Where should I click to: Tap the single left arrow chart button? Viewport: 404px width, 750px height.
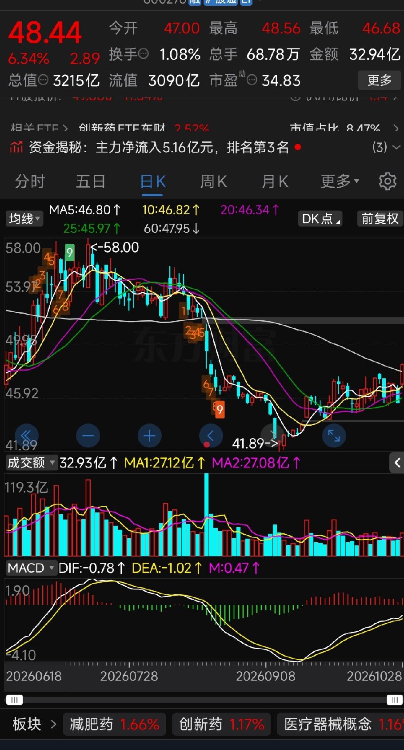[x=211, y=435]
